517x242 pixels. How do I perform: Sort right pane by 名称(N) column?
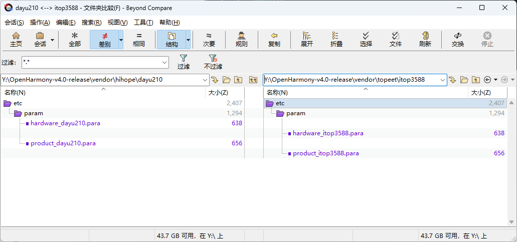tap(366, 93)
